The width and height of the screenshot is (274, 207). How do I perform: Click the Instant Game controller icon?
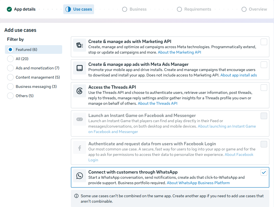[x=80, y=119]
